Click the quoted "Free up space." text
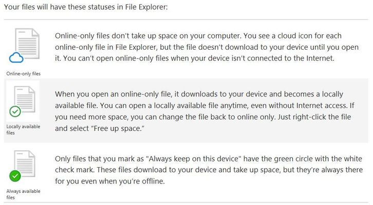Image resolution: width=373 pixels, height=205 pixels. coord(117,128)
